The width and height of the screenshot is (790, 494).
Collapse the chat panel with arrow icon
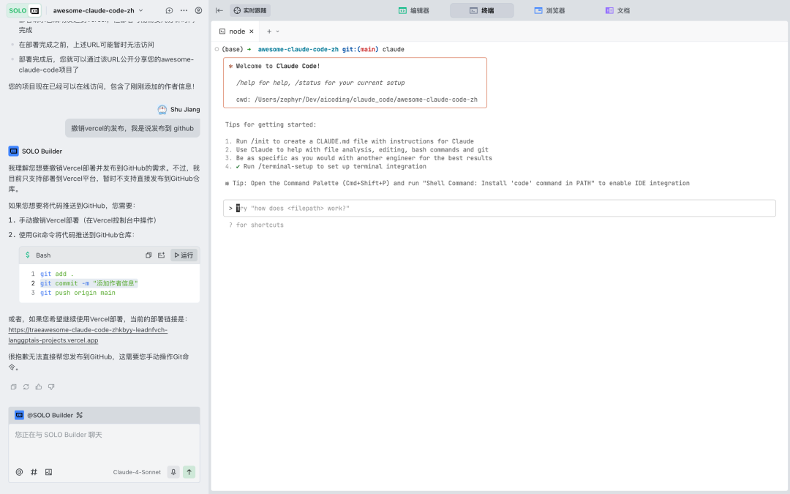click(219, 11)
